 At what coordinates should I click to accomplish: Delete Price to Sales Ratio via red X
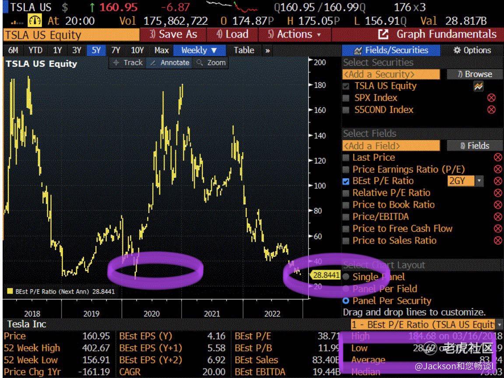pyautogui.click(x=498, y=240)
